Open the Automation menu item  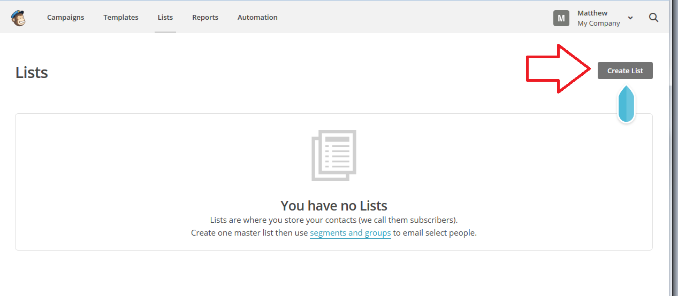257,18
